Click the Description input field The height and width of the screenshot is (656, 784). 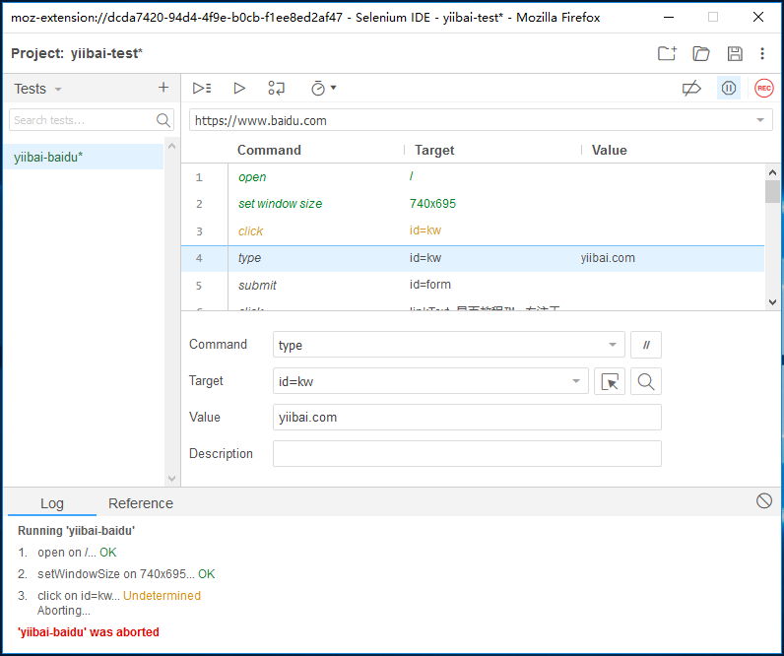click(x=467, y=453)
